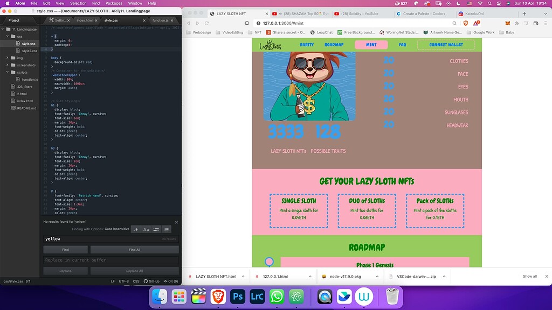Enable case-sensitive search with the Aa option

146,229
